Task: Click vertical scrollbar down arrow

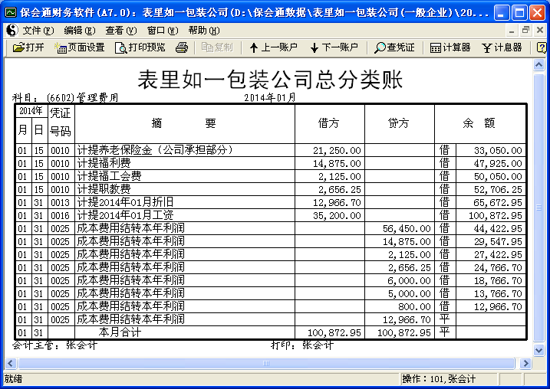Action: coord(538,350)
